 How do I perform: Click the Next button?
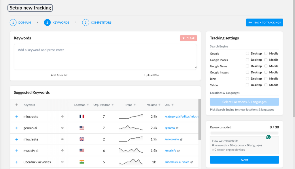[244, 160]
